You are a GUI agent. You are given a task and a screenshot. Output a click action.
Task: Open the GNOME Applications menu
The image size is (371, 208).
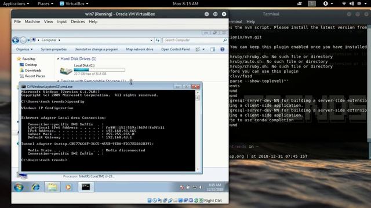[x=16, y=3]
